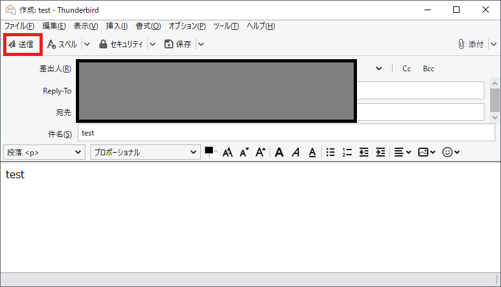
Task: Apply a numbered list
Action: click(347, 153)
